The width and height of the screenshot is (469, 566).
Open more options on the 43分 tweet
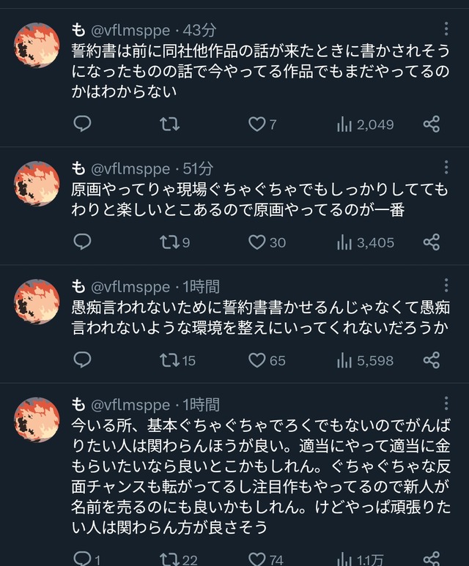tap(446, 29)
